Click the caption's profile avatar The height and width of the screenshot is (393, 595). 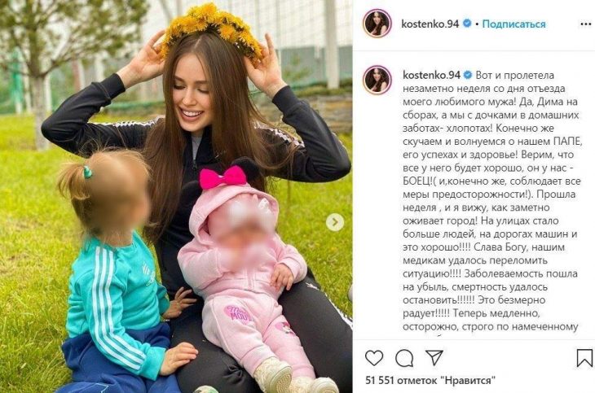click(377, 80)
